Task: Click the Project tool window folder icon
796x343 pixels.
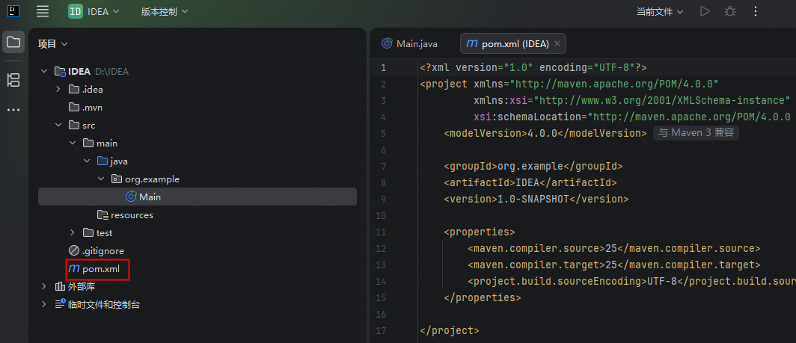Action: click(13, 42)
